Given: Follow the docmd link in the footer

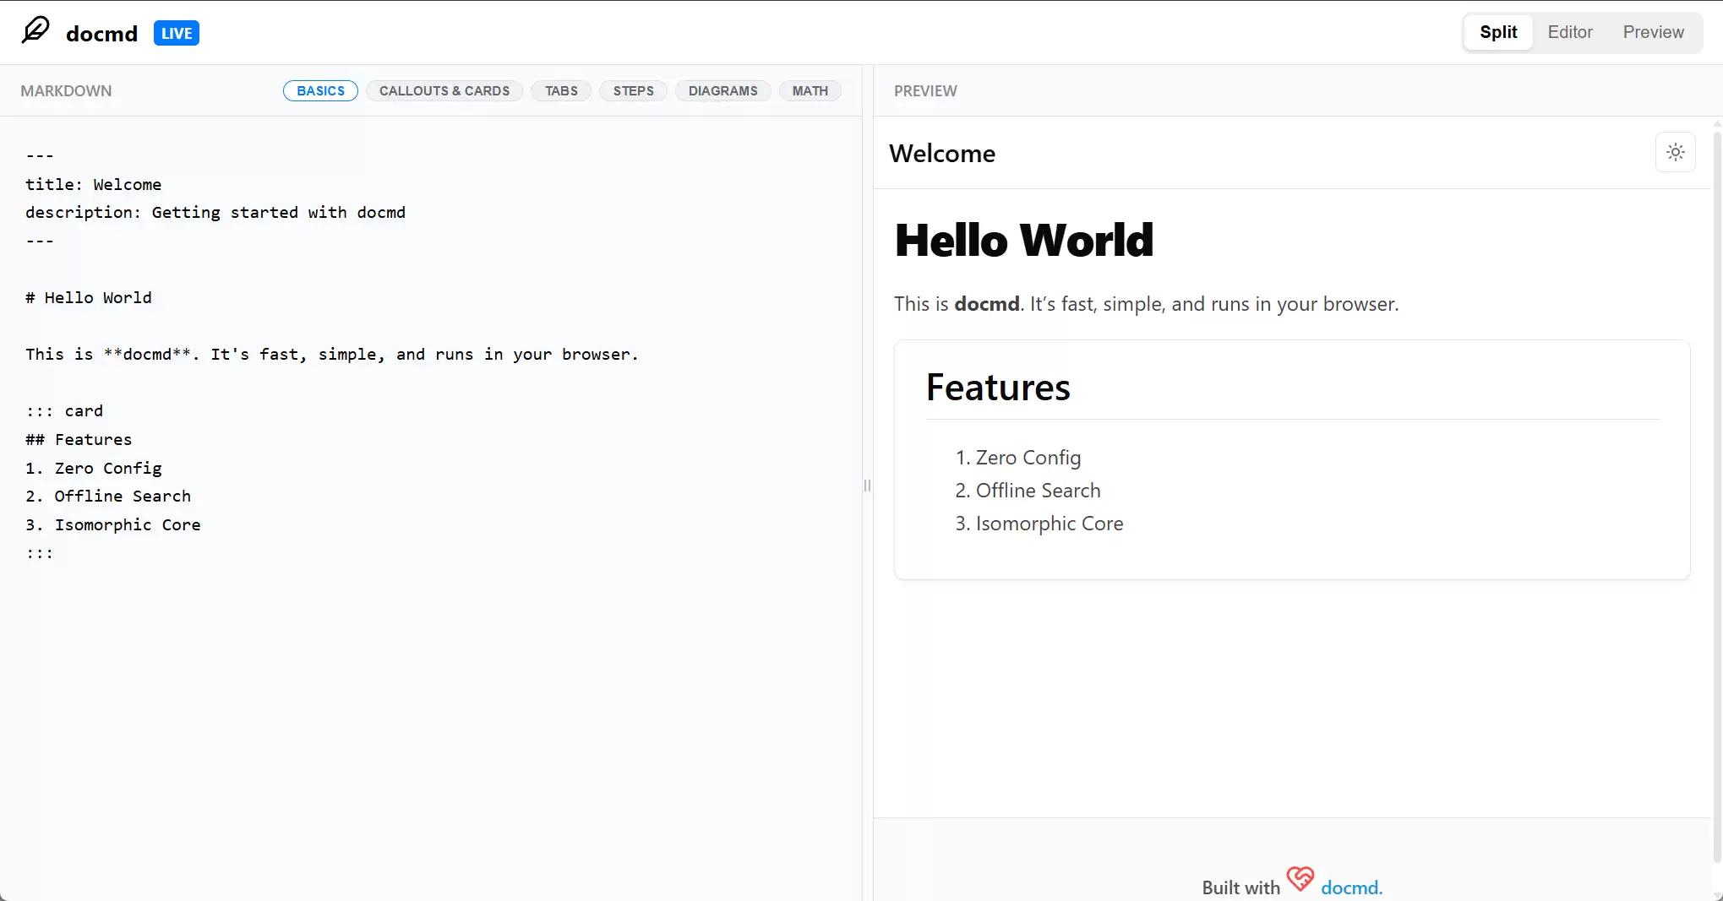Looking at the screenshot, I should (1351, 887).
